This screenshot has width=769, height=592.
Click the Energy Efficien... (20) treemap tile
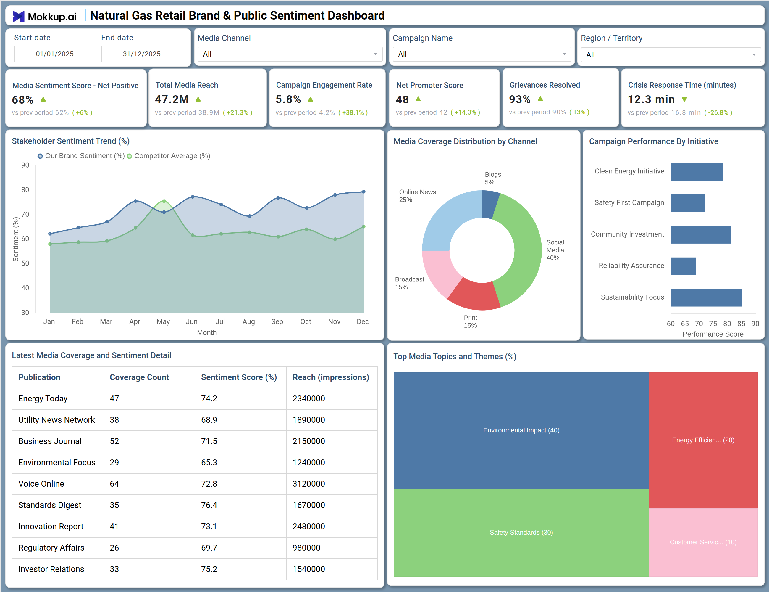(703, 440)
